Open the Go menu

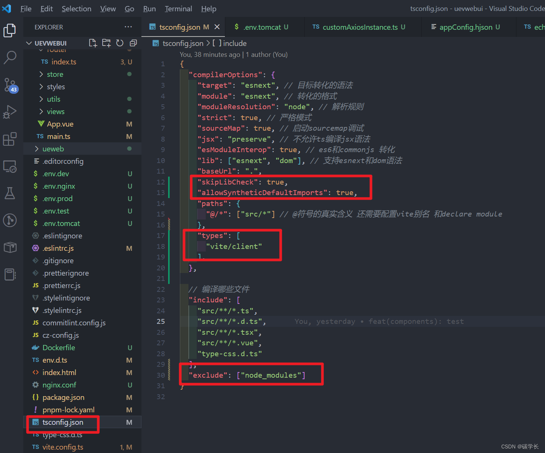click(129, 9)
